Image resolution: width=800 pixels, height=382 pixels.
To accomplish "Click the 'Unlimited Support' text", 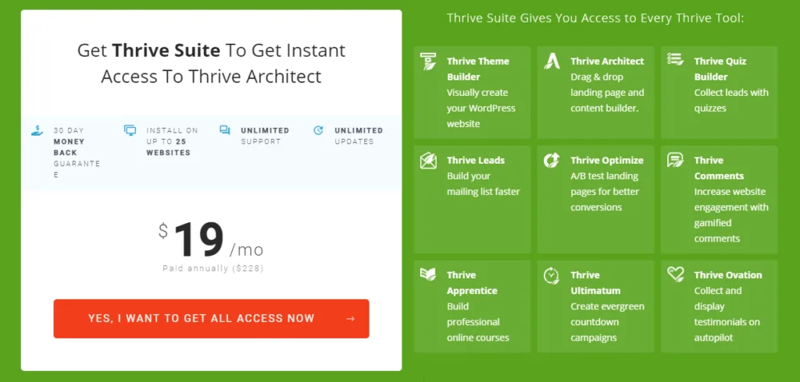I will [x=265, y=136].
